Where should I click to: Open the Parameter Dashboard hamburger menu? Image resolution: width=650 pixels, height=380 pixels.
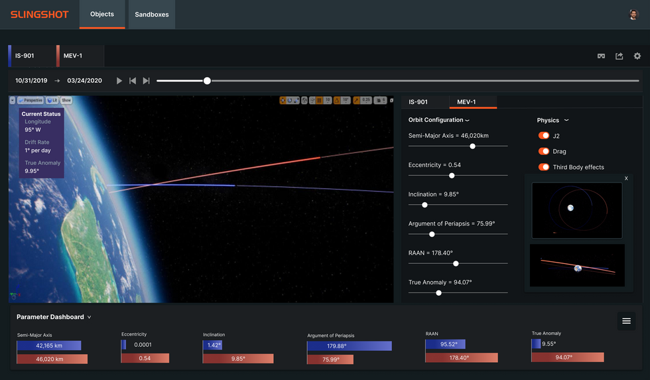tap(626, 321)
